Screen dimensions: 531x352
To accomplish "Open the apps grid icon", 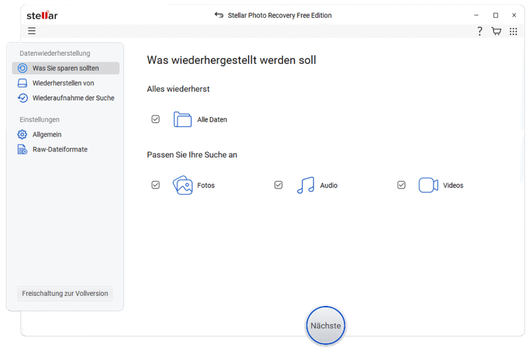I will [513, 32].
